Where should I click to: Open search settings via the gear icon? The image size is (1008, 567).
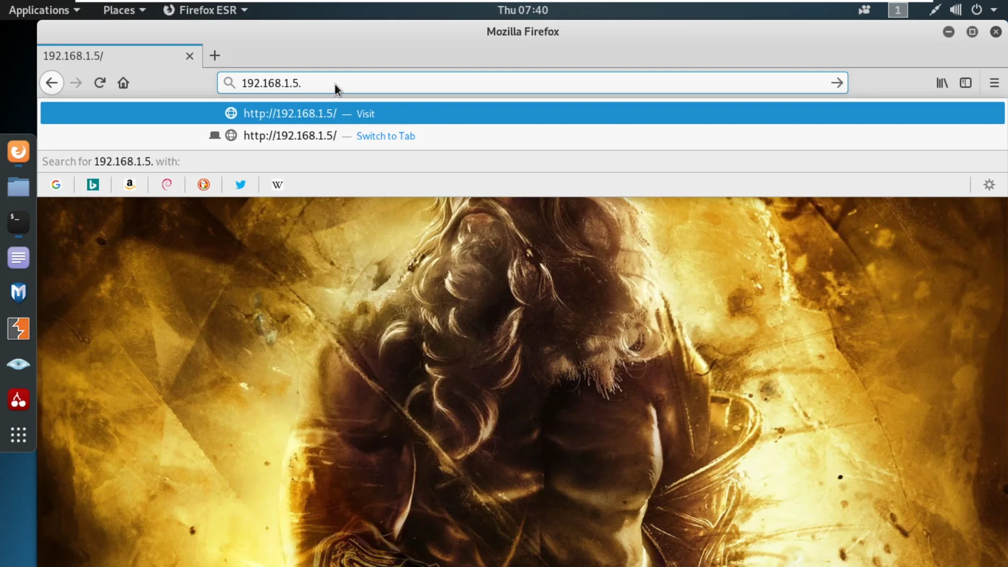coord(989,184)
